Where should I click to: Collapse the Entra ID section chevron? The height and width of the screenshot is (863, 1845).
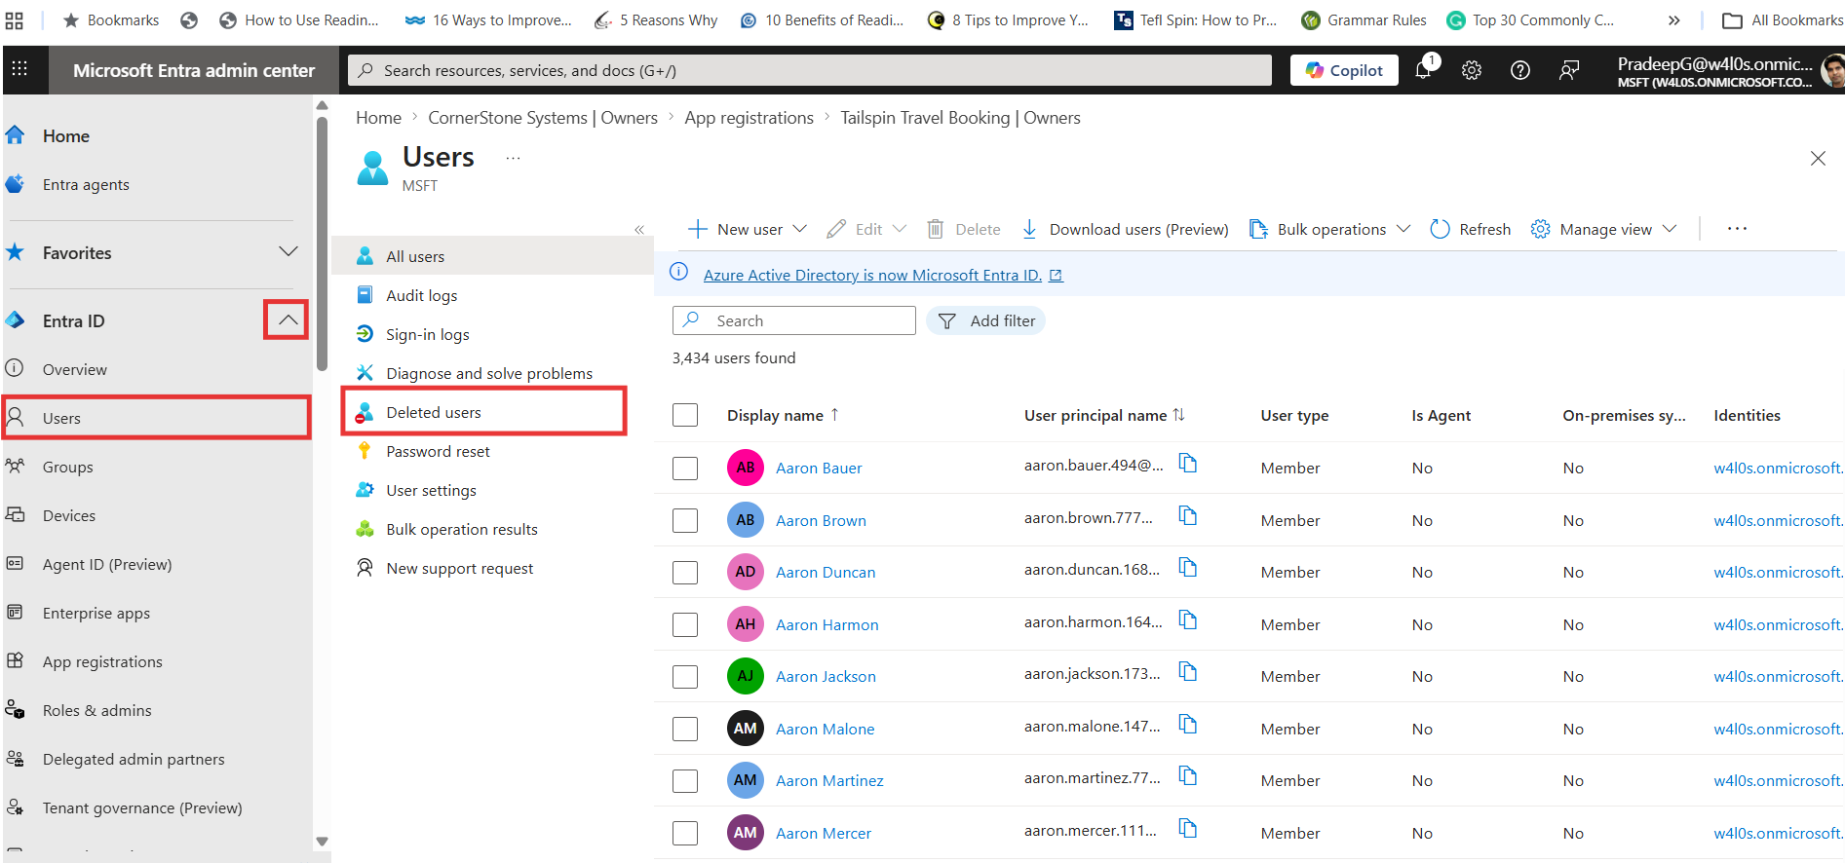coord(287,319)
